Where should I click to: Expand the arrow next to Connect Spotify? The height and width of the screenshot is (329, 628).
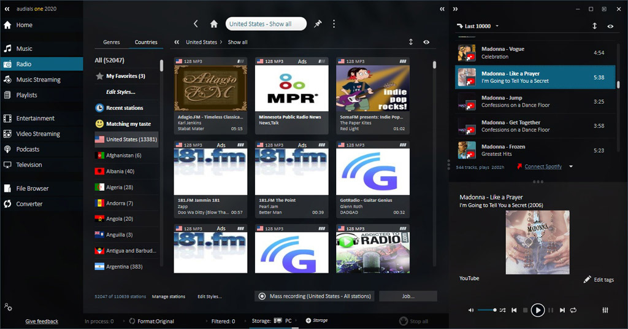point(571,166)
